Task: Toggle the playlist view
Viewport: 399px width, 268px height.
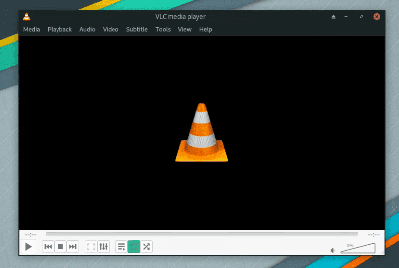Action: [121, 246]
